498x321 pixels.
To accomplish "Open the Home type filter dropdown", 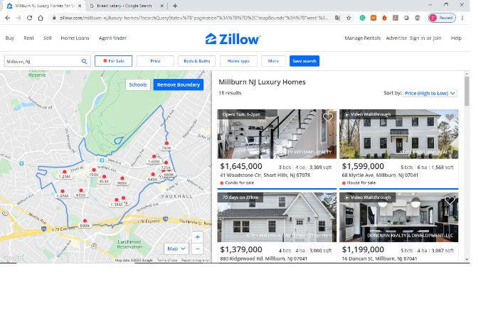I will (238, 61).
